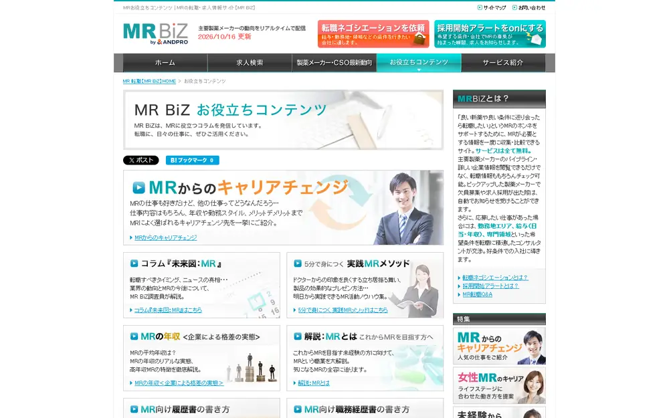The image size is (669, 418).
Task: Open the お問い合わせ link
Action: click(532, 7)
